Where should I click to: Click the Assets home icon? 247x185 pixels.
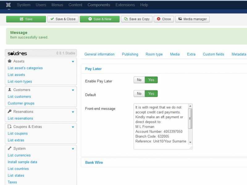pyautogui.click(x=10, y=61)
